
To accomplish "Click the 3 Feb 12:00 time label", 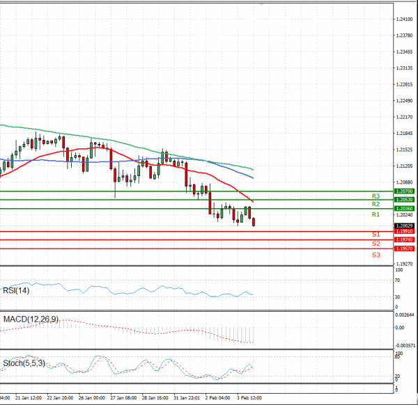I will (x=249, y=398).
